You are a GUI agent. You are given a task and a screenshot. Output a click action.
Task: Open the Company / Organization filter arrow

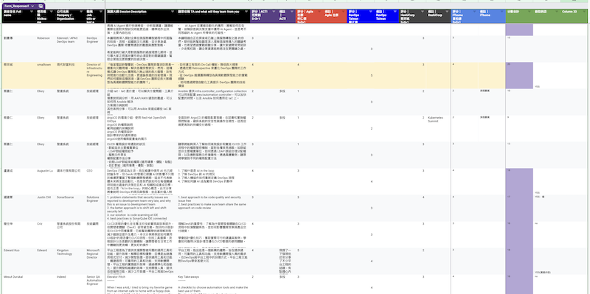[x=81, y=12]
